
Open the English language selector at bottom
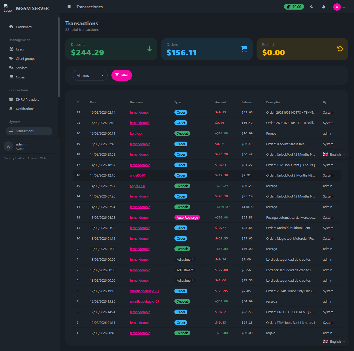click(x=334, y=341)
